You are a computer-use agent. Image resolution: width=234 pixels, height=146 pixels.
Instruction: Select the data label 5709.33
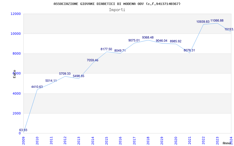65,74
